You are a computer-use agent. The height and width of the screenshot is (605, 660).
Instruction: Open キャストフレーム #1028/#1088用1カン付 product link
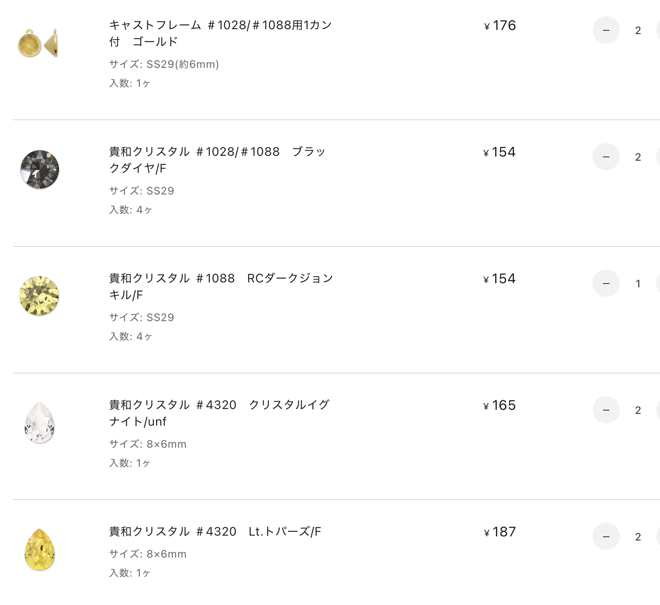221,33
